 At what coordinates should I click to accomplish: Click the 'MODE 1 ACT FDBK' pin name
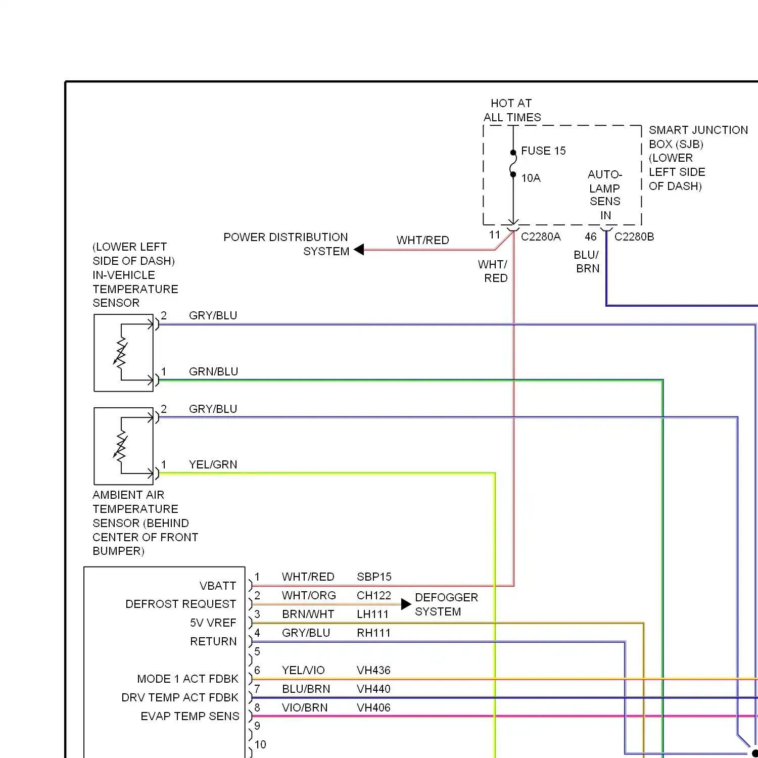pyautogui.click(x=188, y=679)
